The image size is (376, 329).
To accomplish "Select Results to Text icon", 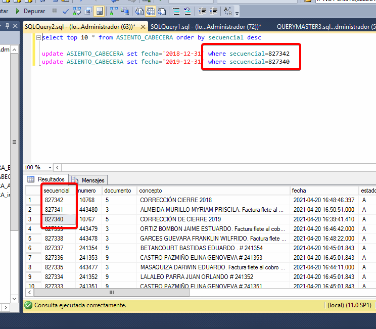I will (x=139, y=11).
